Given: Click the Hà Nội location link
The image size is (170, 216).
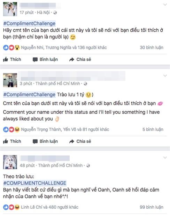Looking at the screenshot, I should pyautogui.click(x=43, y=13).
